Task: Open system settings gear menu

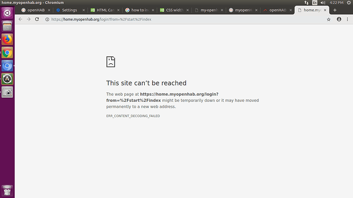Action: tap(349, 3)
